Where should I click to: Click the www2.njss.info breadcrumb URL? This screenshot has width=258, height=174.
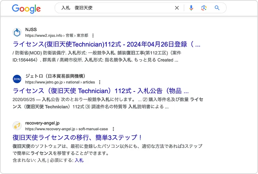[x=57, y=36]
